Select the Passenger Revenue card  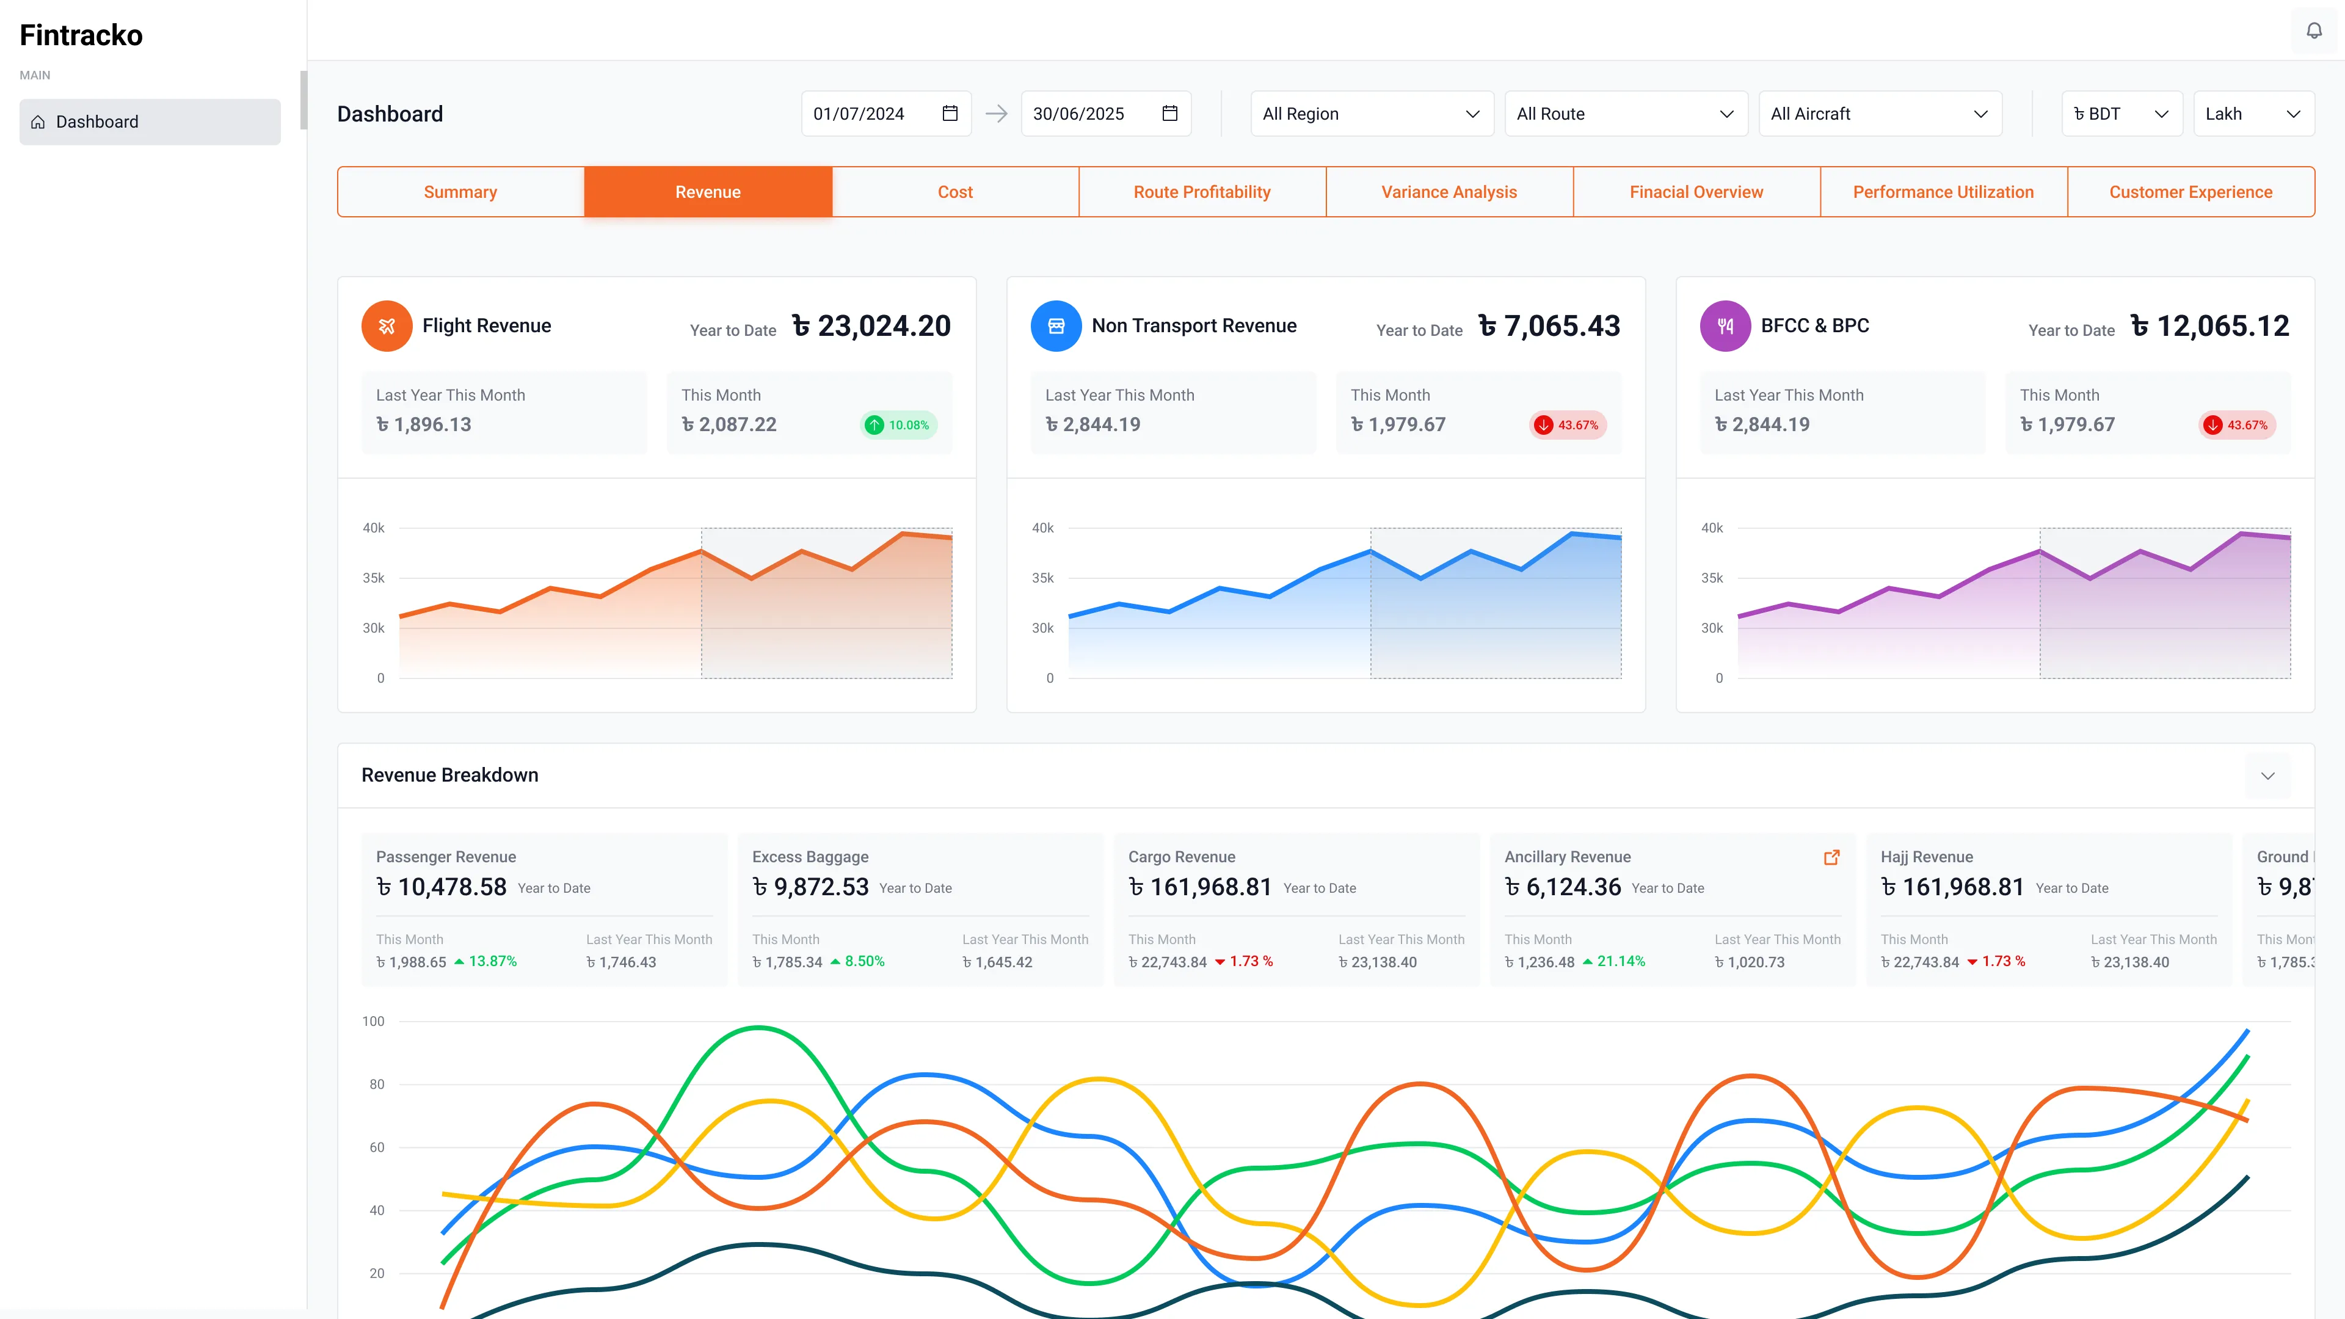pos(544,909)
